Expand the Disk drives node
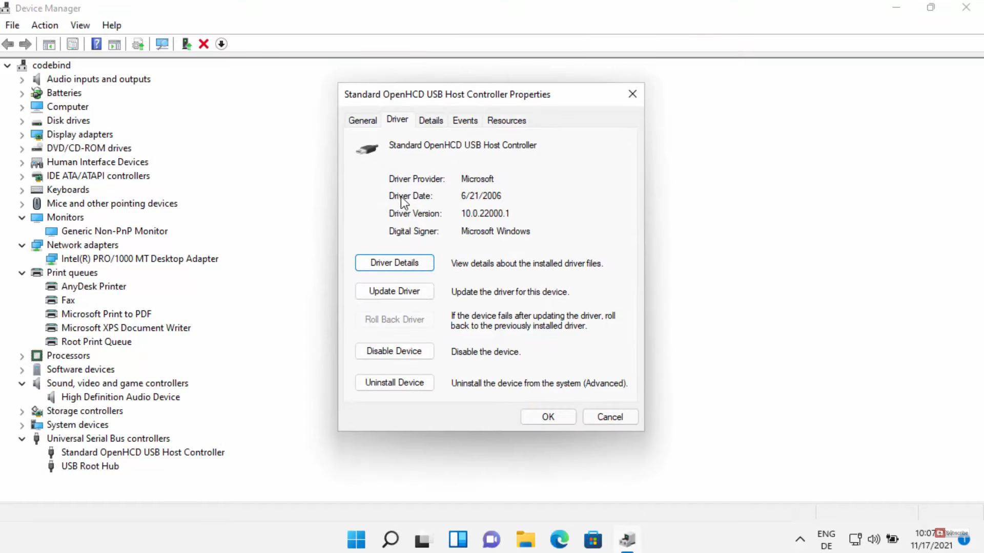Image resolution: width=984 pixels, height=553 pixels. click(22, 121)
